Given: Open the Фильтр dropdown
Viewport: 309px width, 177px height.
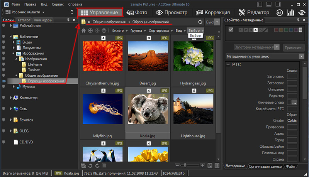Looking at the screenshot, I should click(x=119, y=31).
